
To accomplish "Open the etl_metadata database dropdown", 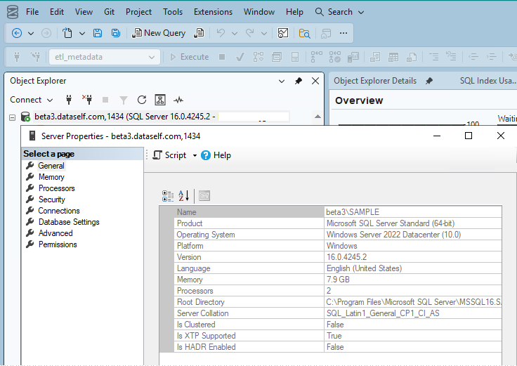I will 105,57.
